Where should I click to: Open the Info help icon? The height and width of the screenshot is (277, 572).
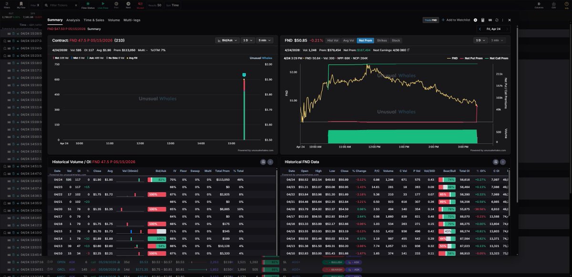click(566, 5)
